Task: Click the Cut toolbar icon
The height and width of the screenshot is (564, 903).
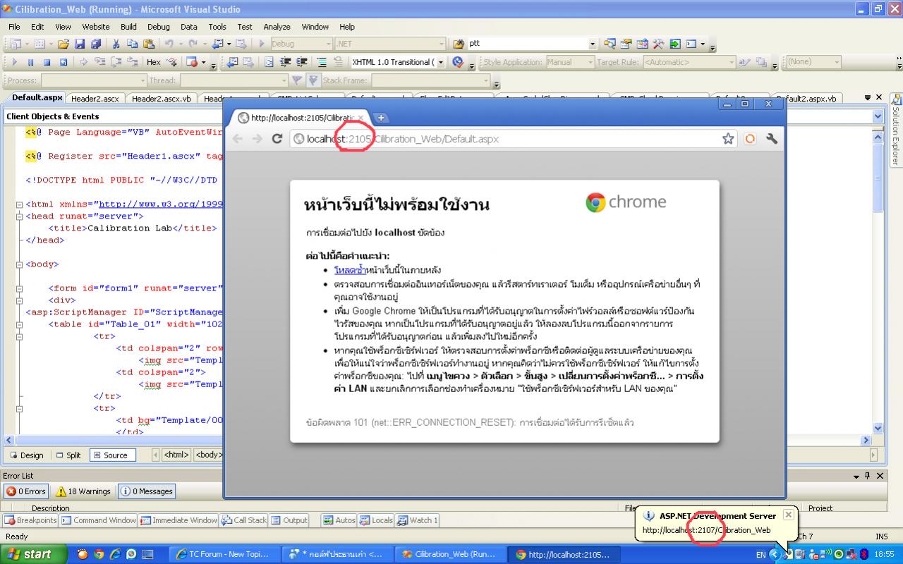Action: 116,44
